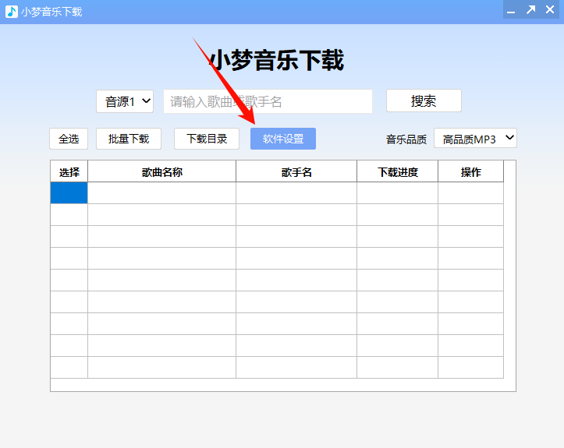
Task: Maximize the window using the arrow icon
Action: [x=530, y=9]
